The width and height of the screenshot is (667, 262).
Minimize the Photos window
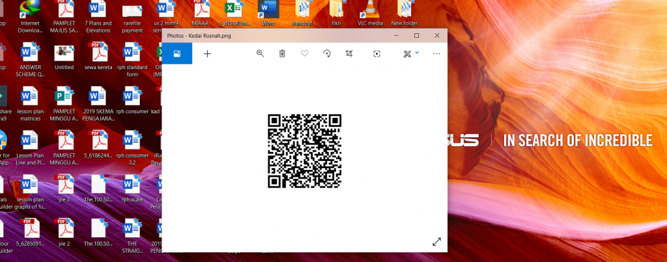[x=396, y=36]
